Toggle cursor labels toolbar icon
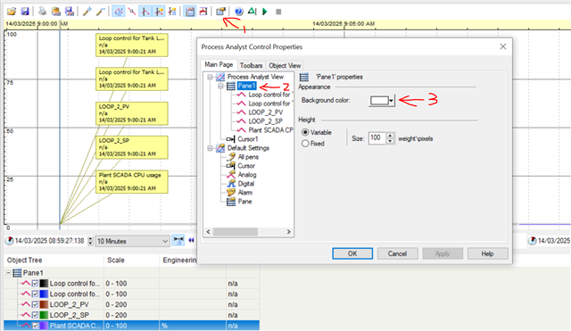 coord(159,12)
